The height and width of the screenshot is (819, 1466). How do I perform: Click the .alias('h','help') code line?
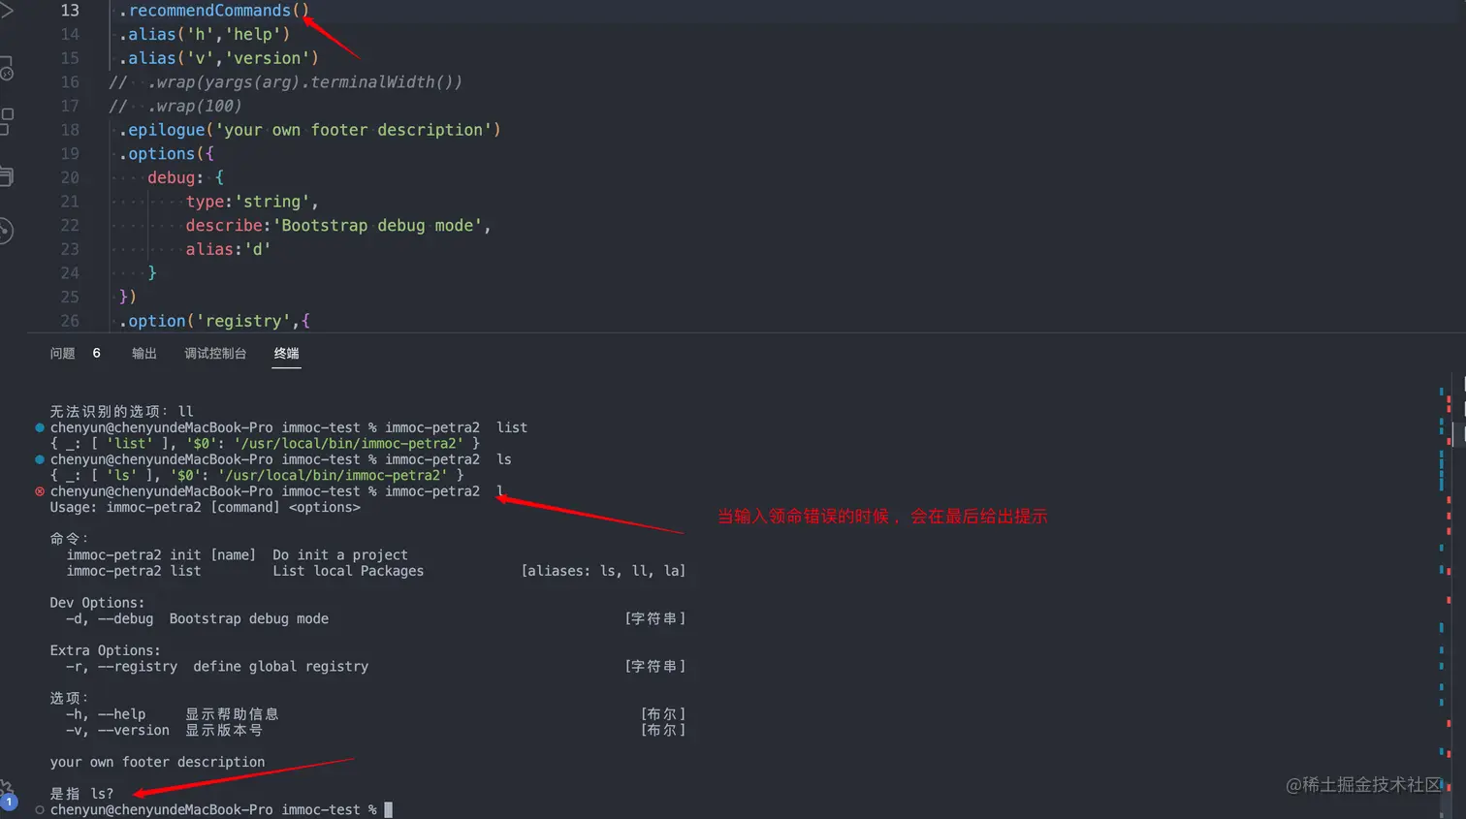(x=205, y=34)
